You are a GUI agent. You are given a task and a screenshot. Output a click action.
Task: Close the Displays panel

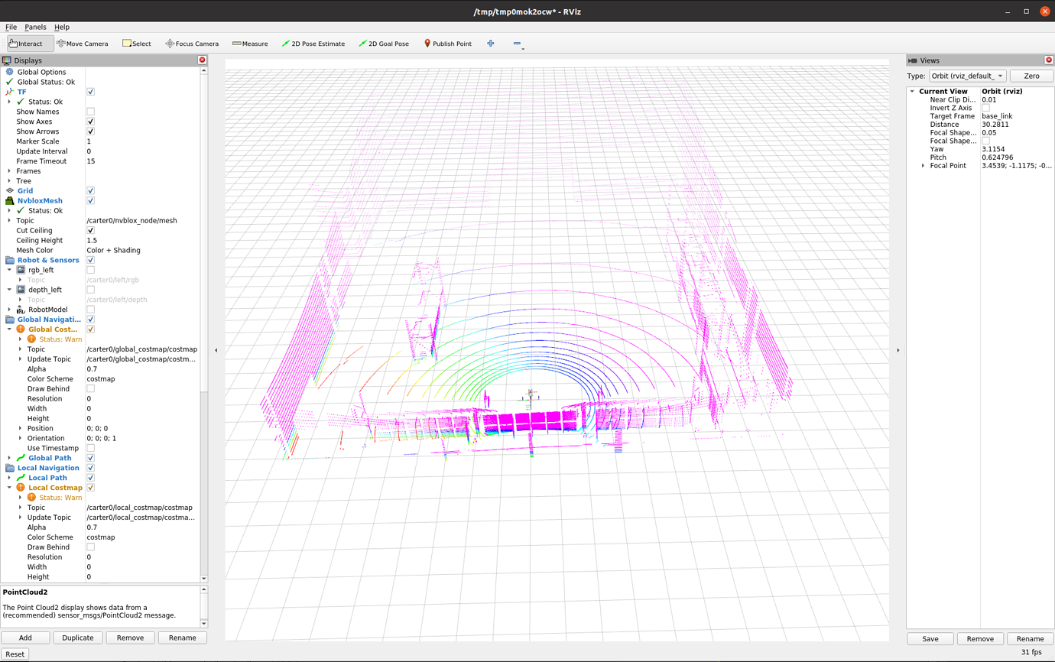coord(203,60)
